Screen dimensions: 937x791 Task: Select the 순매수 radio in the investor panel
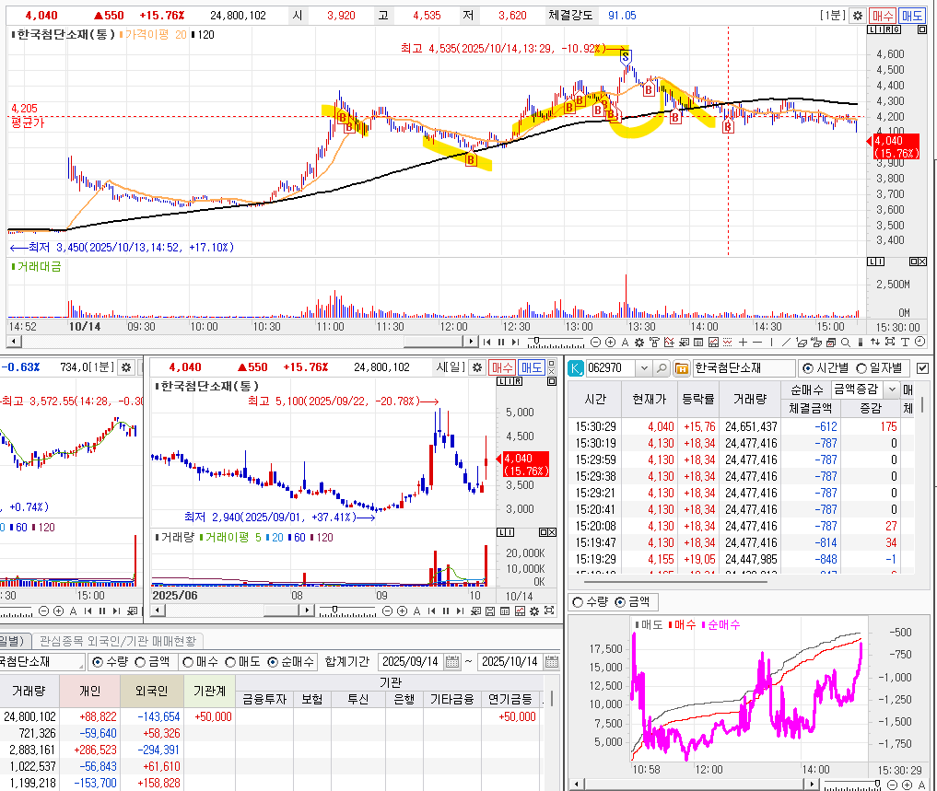tap(273, 662)
